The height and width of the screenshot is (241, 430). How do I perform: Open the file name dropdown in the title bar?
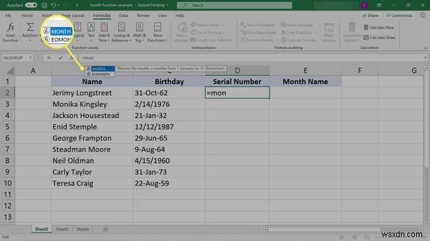tap(167, 5)
